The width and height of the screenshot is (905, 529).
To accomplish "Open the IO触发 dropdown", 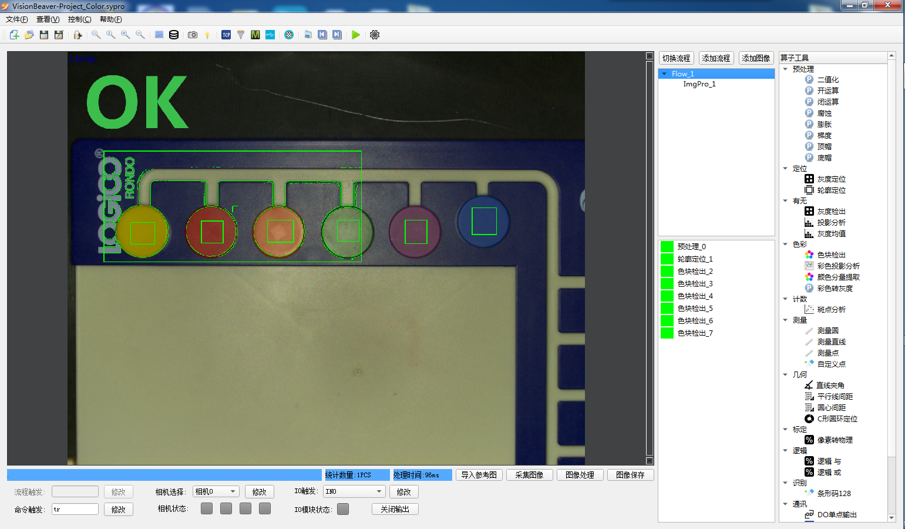I will (354, 491).
